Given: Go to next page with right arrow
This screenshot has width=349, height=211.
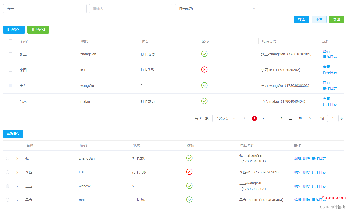Looking at the screenshot, I should click(310, 118).
